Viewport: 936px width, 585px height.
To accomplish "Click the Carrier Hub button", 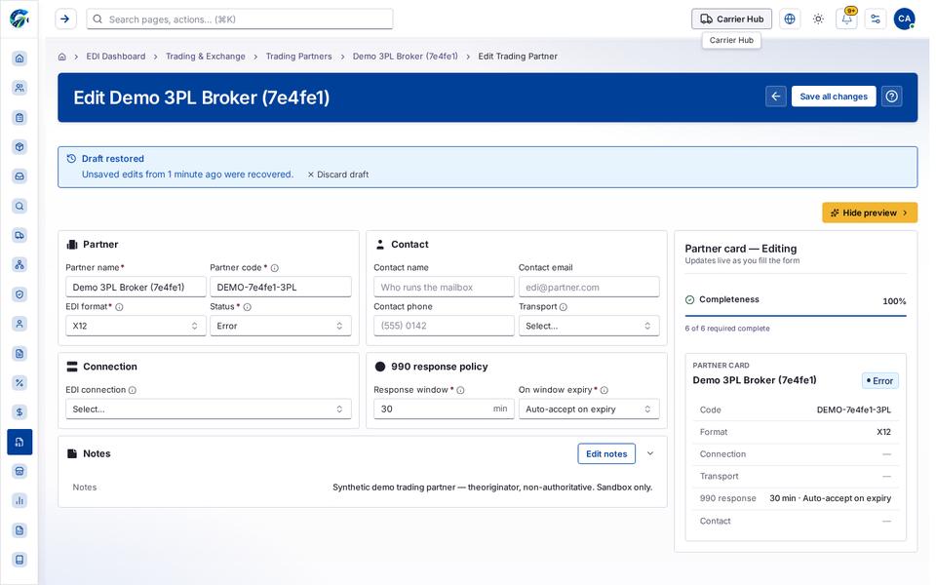I will pyautogui.click(x=731, y=19).
